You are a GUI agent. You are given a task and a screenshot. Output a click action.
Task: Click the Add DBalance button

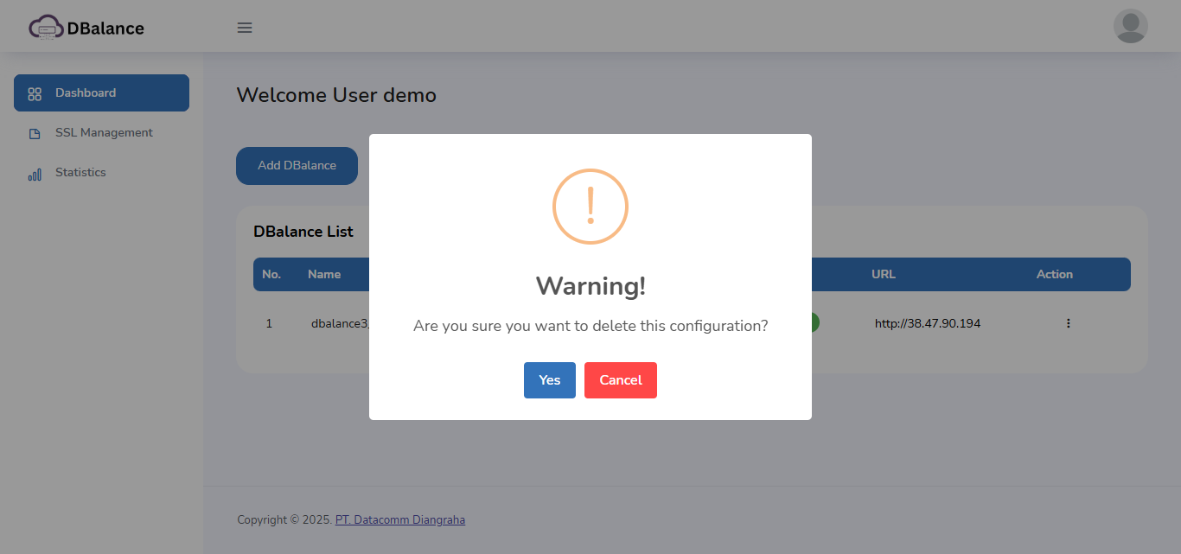coord(297,165)
